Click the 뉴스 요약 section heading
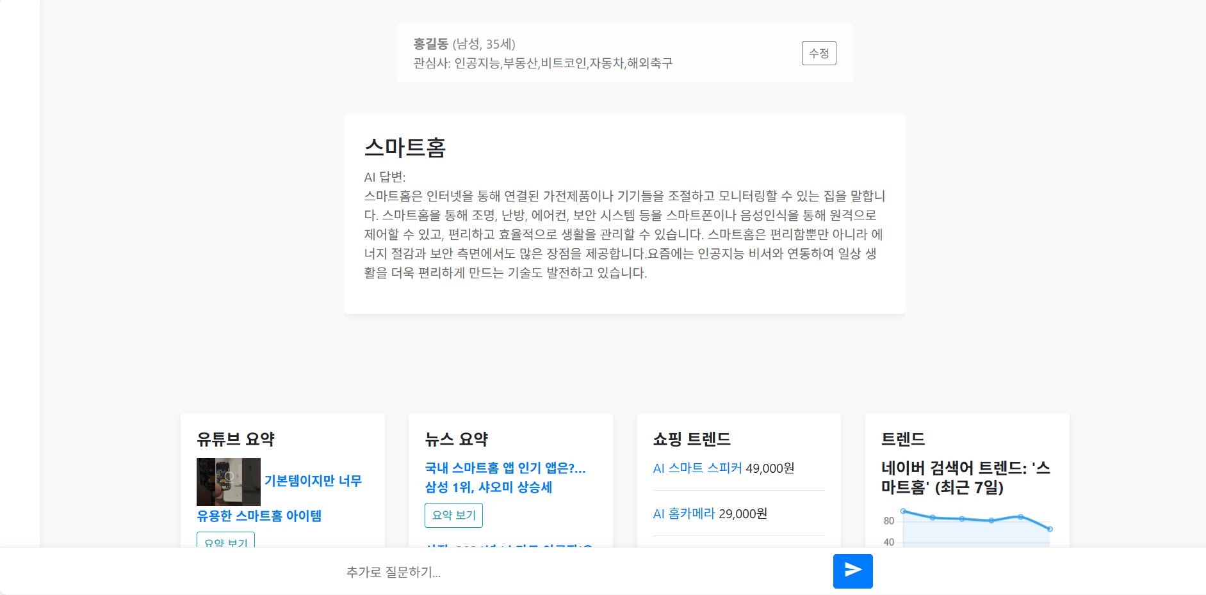 click(456, 439)
